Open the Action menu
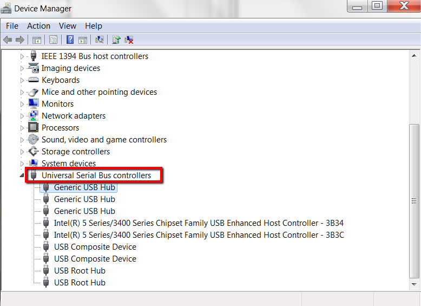The height and width of the screenshot is (306, 421). click(x=38, y=26)
